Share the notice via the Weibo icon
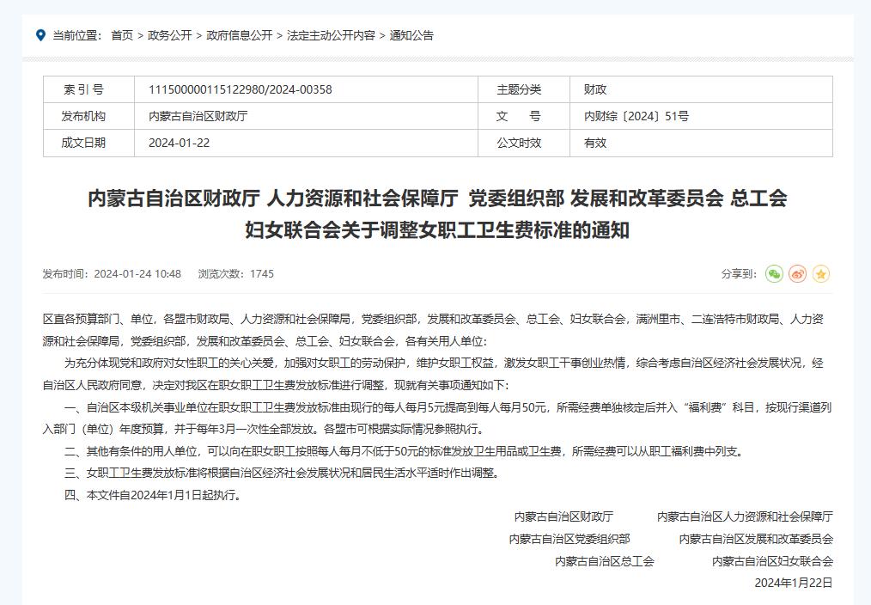This screenshot has height=605, width=871. point(797,274)
